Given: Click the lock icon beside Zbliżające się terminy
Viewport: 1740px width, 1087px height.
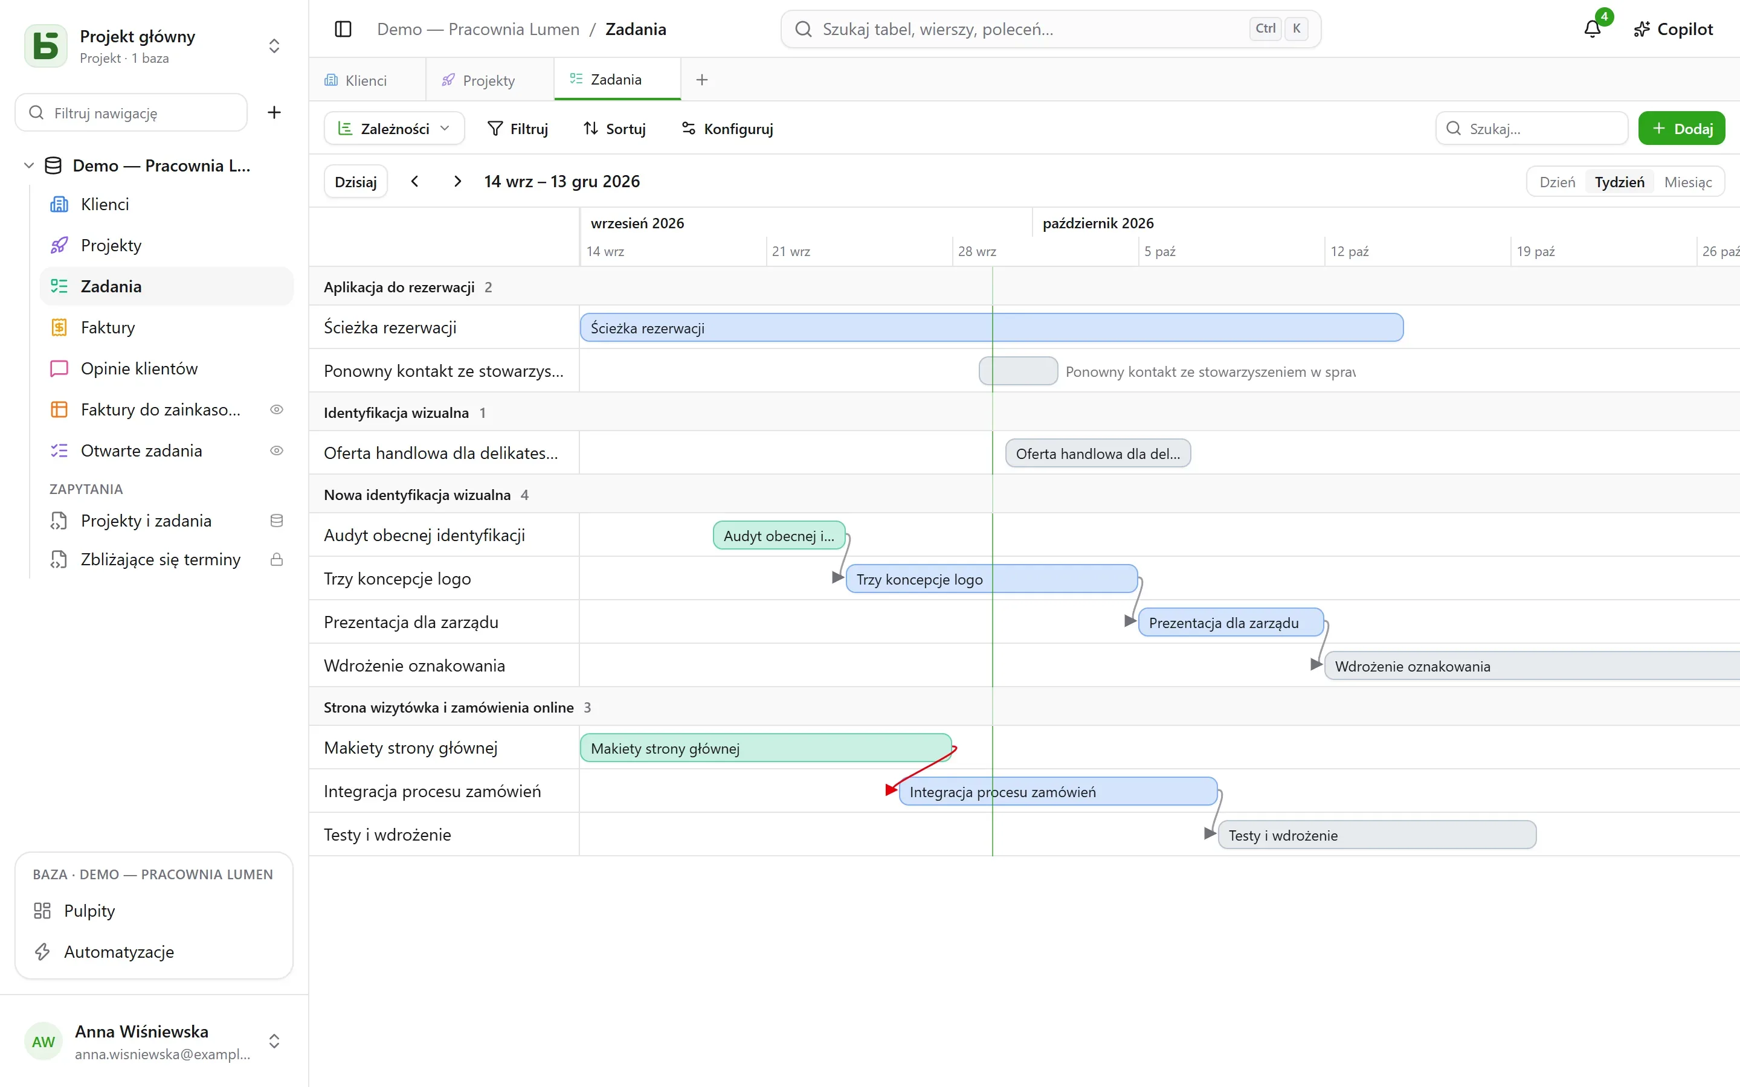Looking at the screenshot, I should [x=277, y=560].
